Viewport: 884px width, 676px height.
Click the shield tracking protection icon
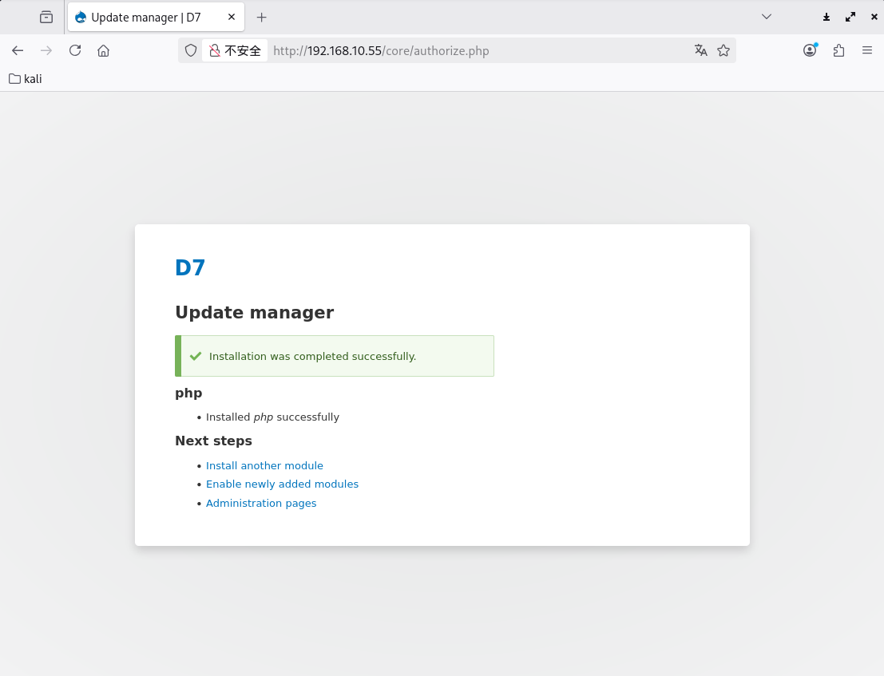tap(191, 50)
